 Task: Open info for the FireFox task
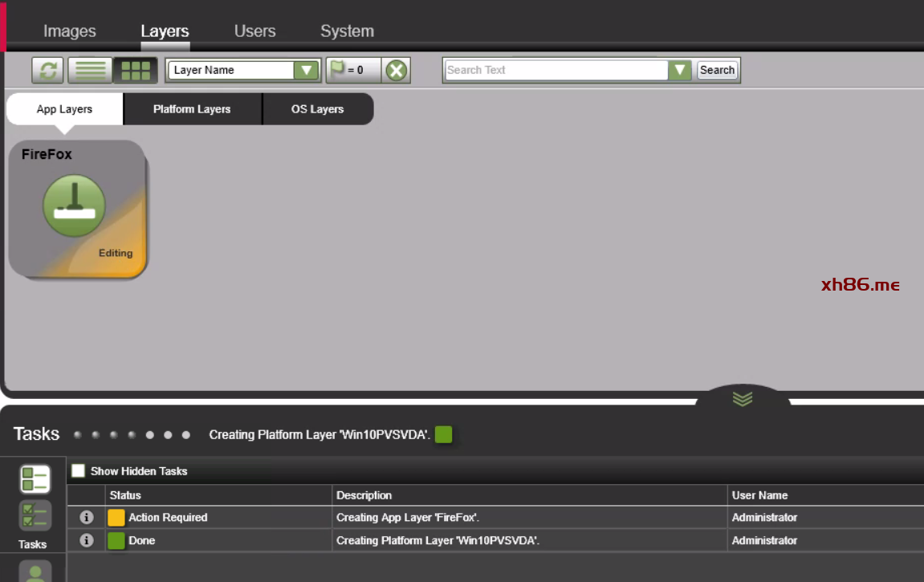[x=87, y=518]
